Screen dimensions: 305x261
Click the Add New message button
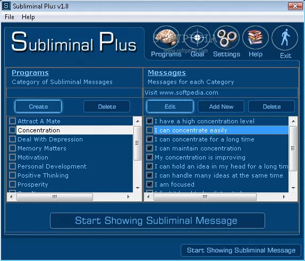[221, 106]
